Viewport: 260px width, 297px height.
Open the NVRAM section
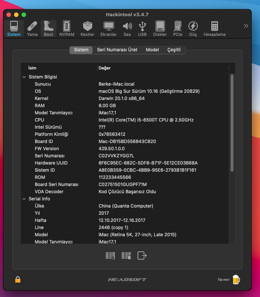coord(67,29)
